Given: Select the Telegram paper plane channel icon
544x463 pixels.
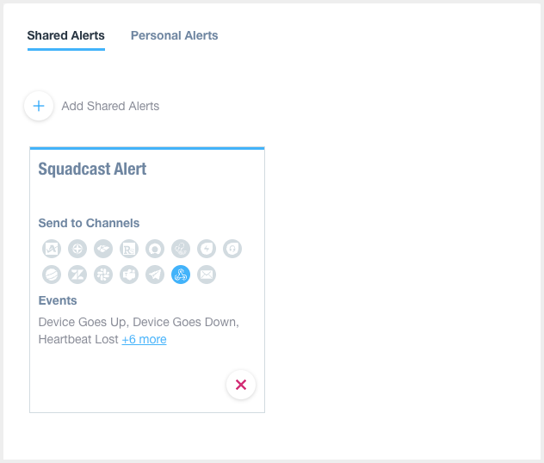Looking at the screenshot, I should click(x=155, y=275).
